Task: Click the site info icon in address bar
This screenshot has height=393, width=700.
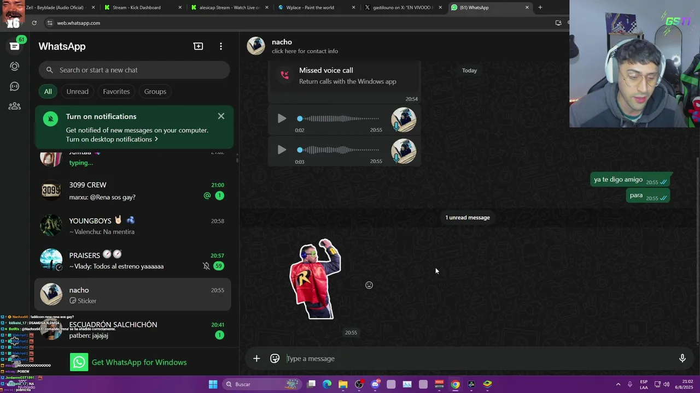Action: pyautogui.click(x=50, y=23)
